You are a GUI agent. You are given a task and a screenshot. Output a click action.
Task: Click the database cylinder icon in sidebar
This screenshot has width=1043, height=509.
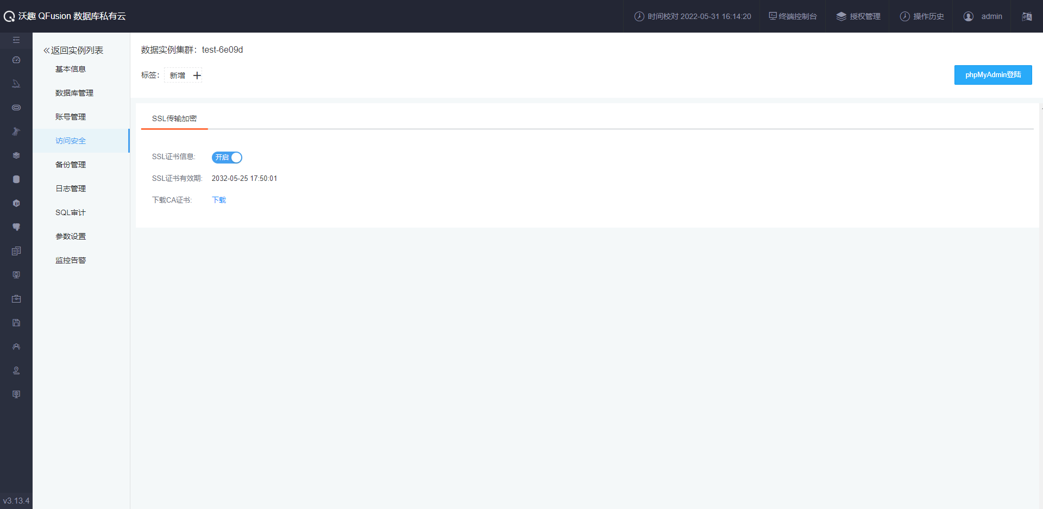tap(16, 179)
